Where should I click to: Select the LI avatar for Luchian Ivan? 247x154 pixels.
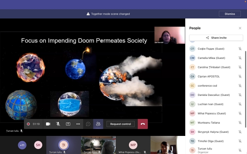pyautogui.click(x=192, y=104)
